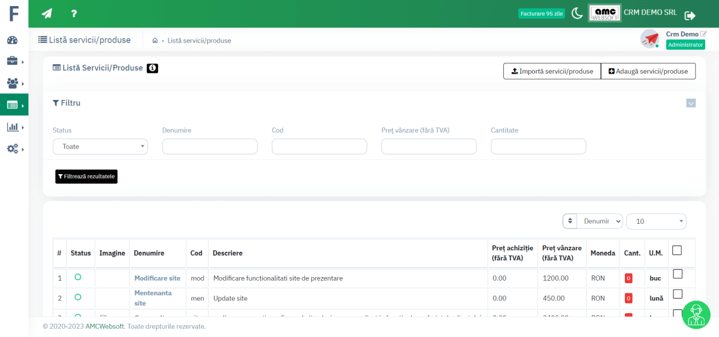Check the box for Modificare site row
719x337 pixels.
[x=678, y=274]
